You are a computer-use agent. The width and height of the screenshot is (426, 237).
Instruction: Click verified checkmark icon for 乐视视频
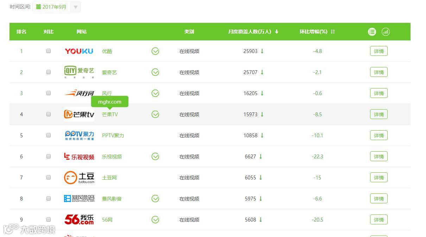coord(155,157)
